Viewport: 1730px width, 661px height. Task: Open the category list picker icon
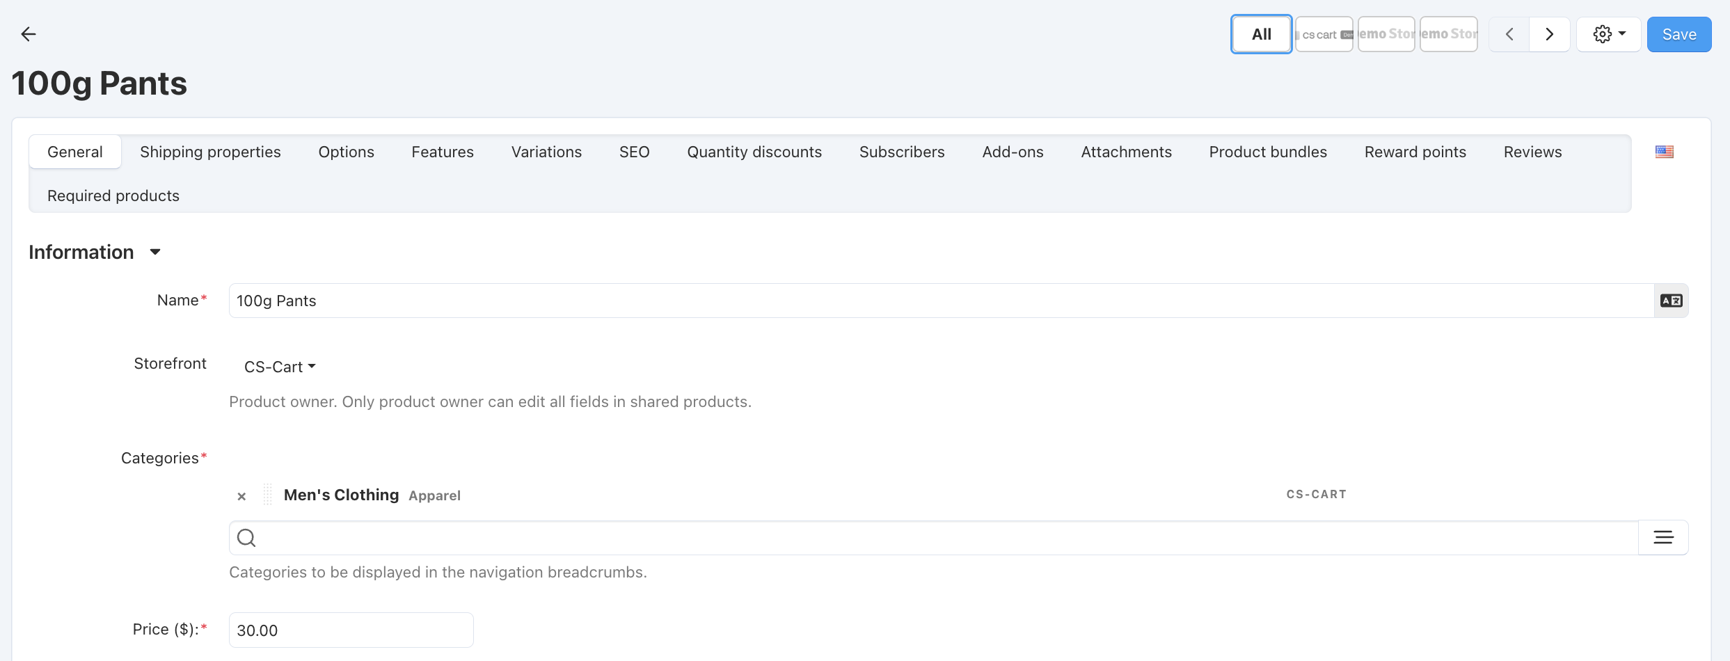point(1663,537)
